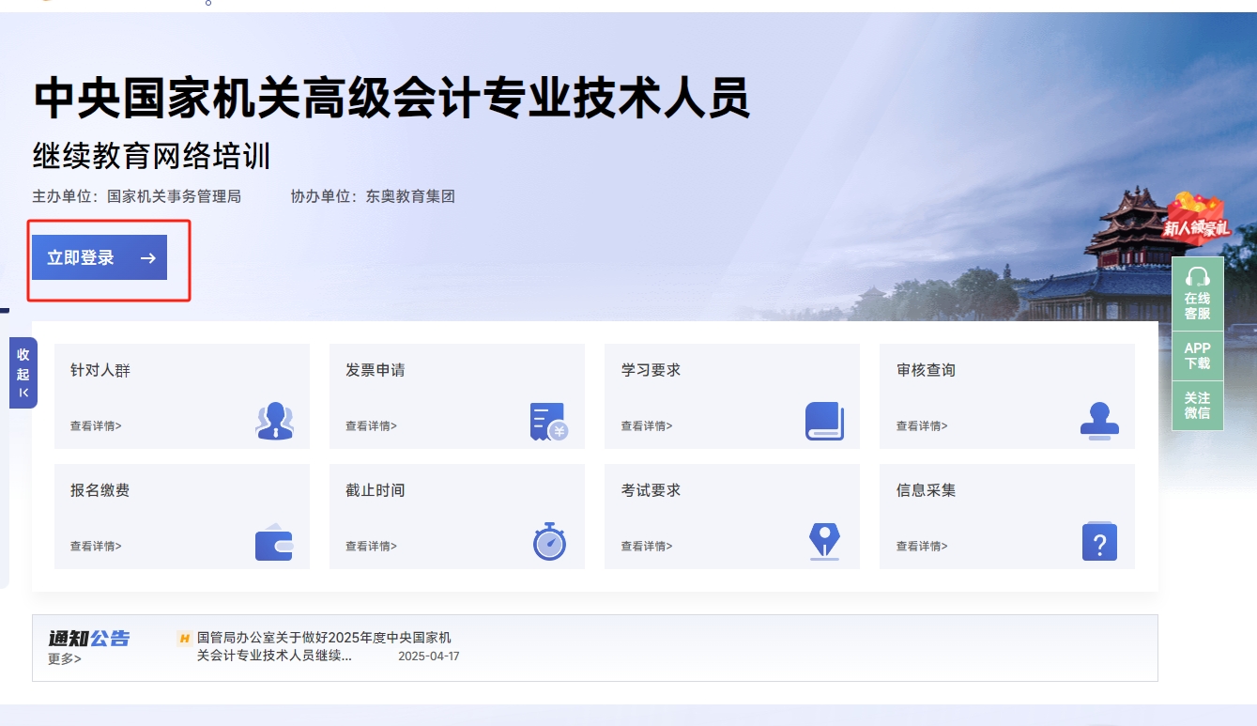Click the 报名缴费 wallet icon
This screenshot has height=726, width=1257.
pos(275,543)
